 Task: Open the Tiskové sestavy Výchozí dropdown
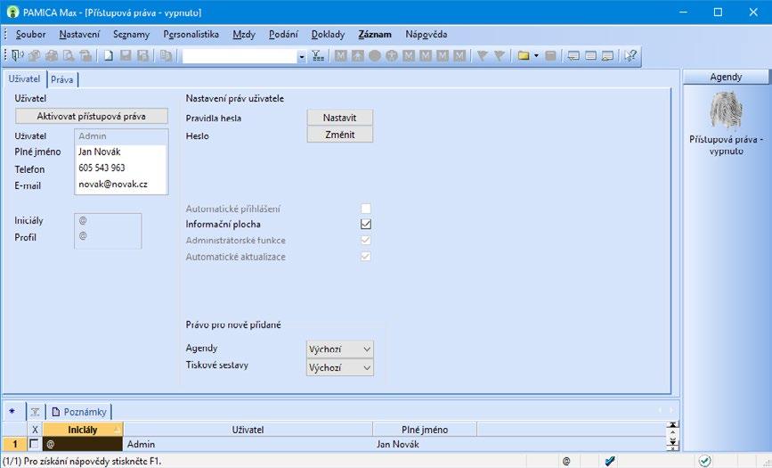coord(340,367)
